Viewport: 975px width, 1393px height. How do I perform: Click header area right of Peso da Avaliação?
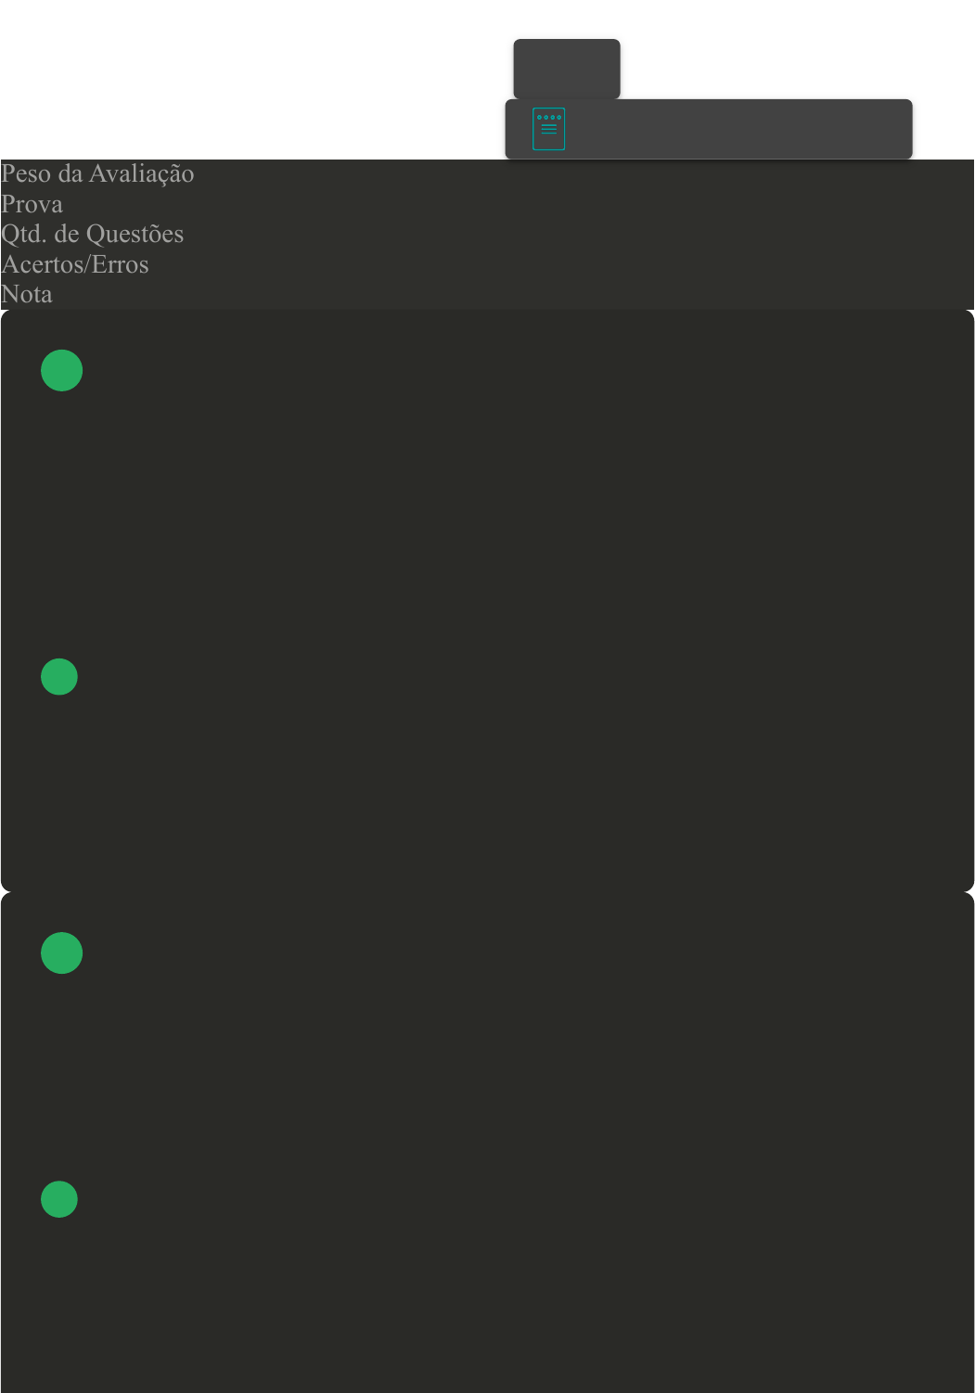click(584, 173)
